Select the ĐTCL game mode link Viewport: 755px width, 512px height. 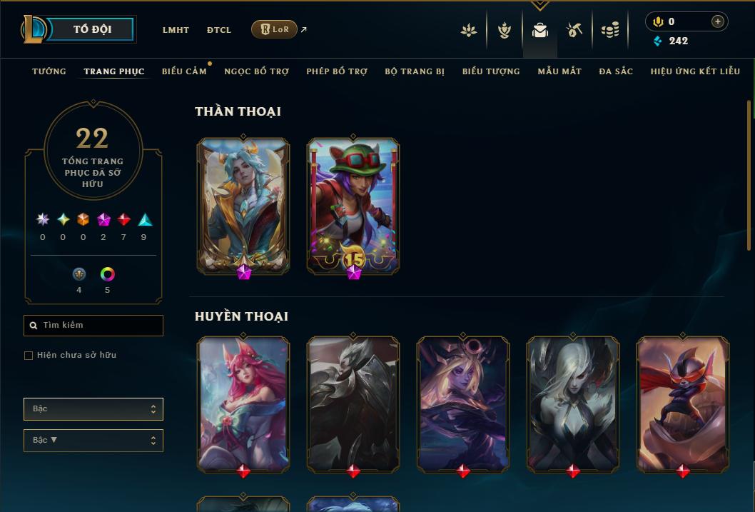click(219, 30)
